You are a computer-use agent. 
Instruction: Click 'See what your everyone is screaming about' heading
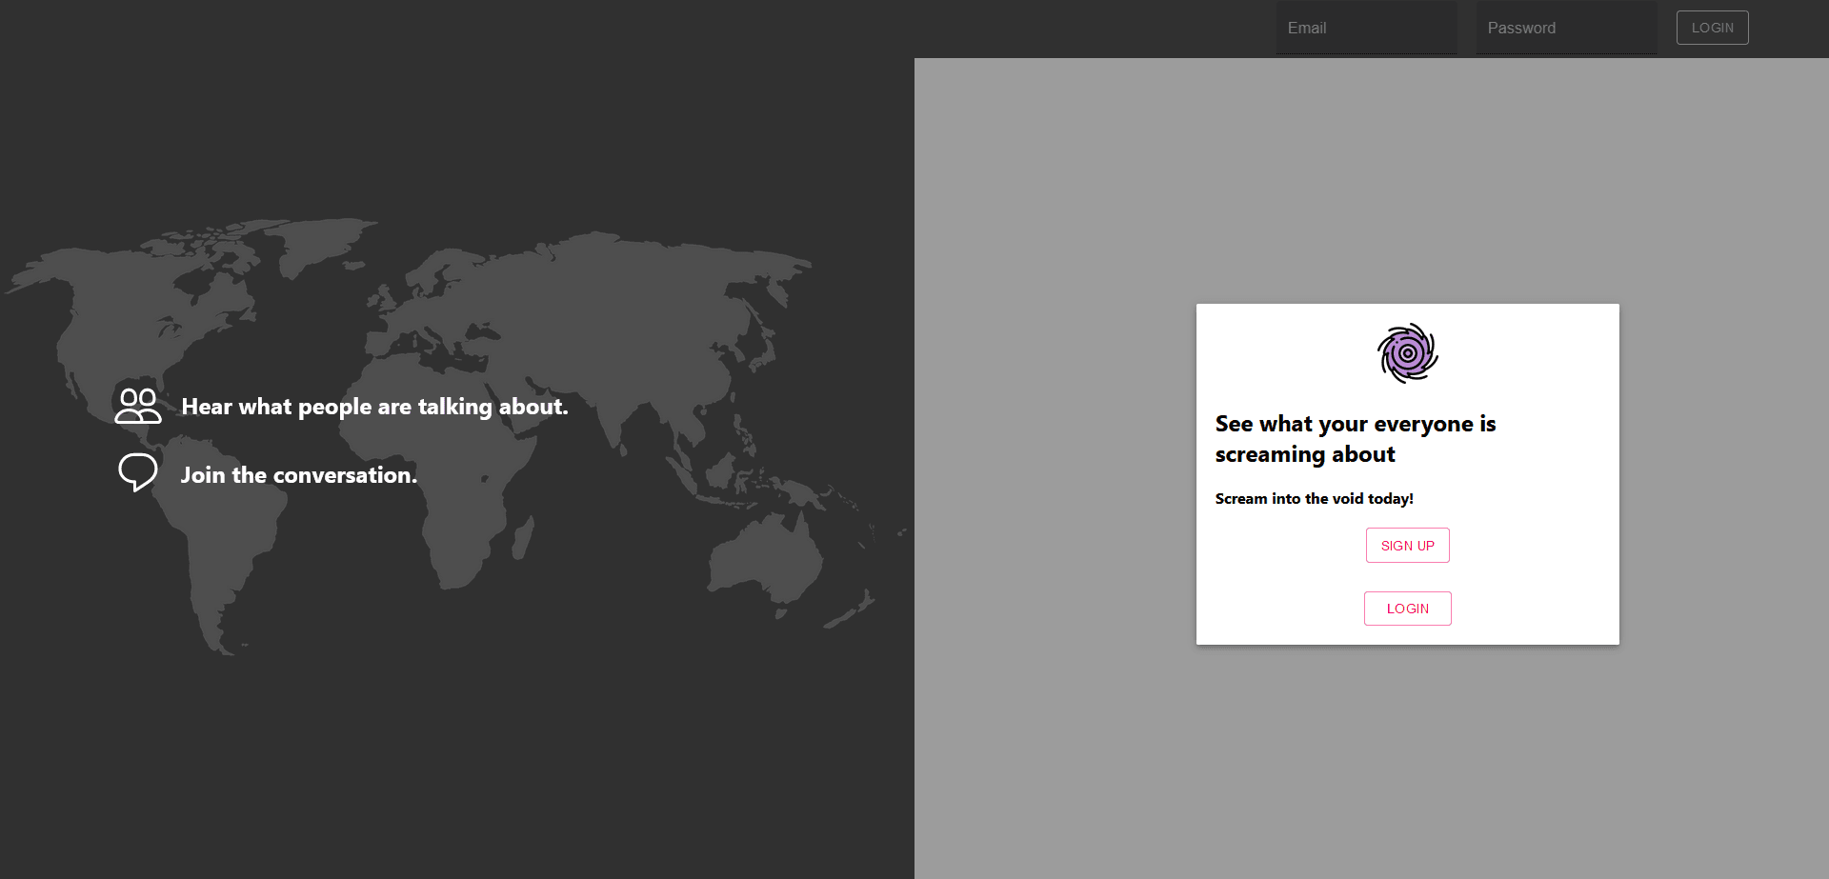pyautogui.click(x=1356, y=439)
